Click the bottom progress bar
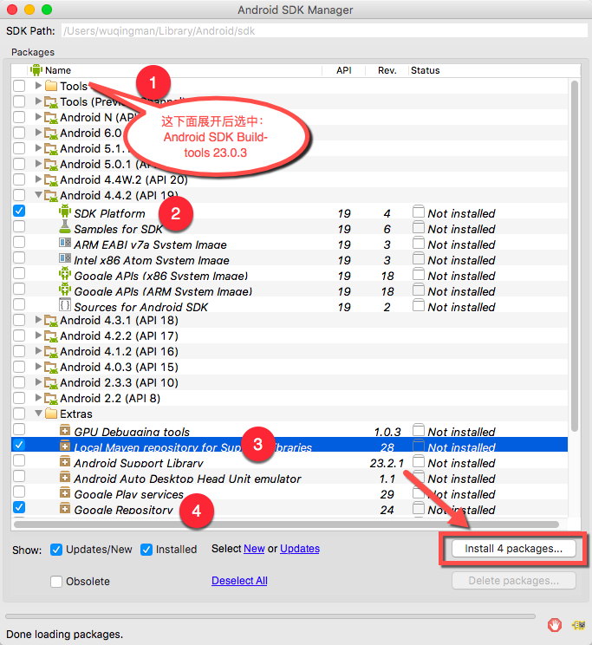This screenshot has height=645, width=592. click(270, 616)
